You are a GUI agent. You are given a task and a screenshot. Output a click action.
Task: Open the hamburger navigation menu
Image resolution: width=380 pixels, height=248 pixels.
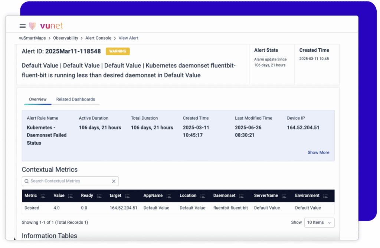(x=23, y=26)
